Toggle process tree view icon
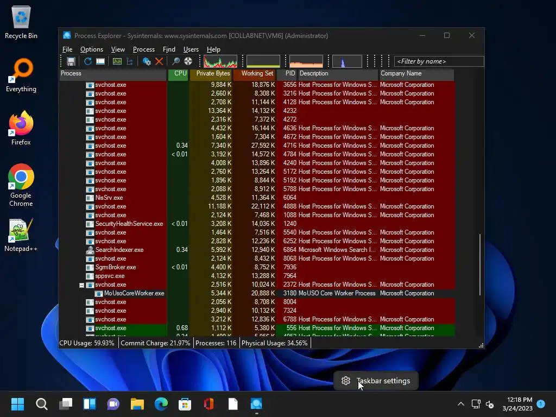Viewport: 556px width, 417px height. [x=130, y=61]
